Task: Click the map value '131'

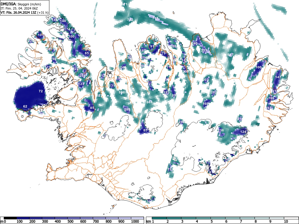Action: click(112, 85)
